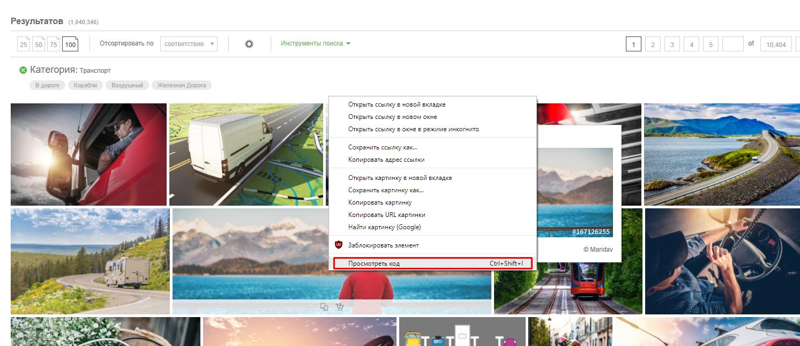Click the preview popup image #167126255
Screen dimensions: 800x346
point(575,192)
